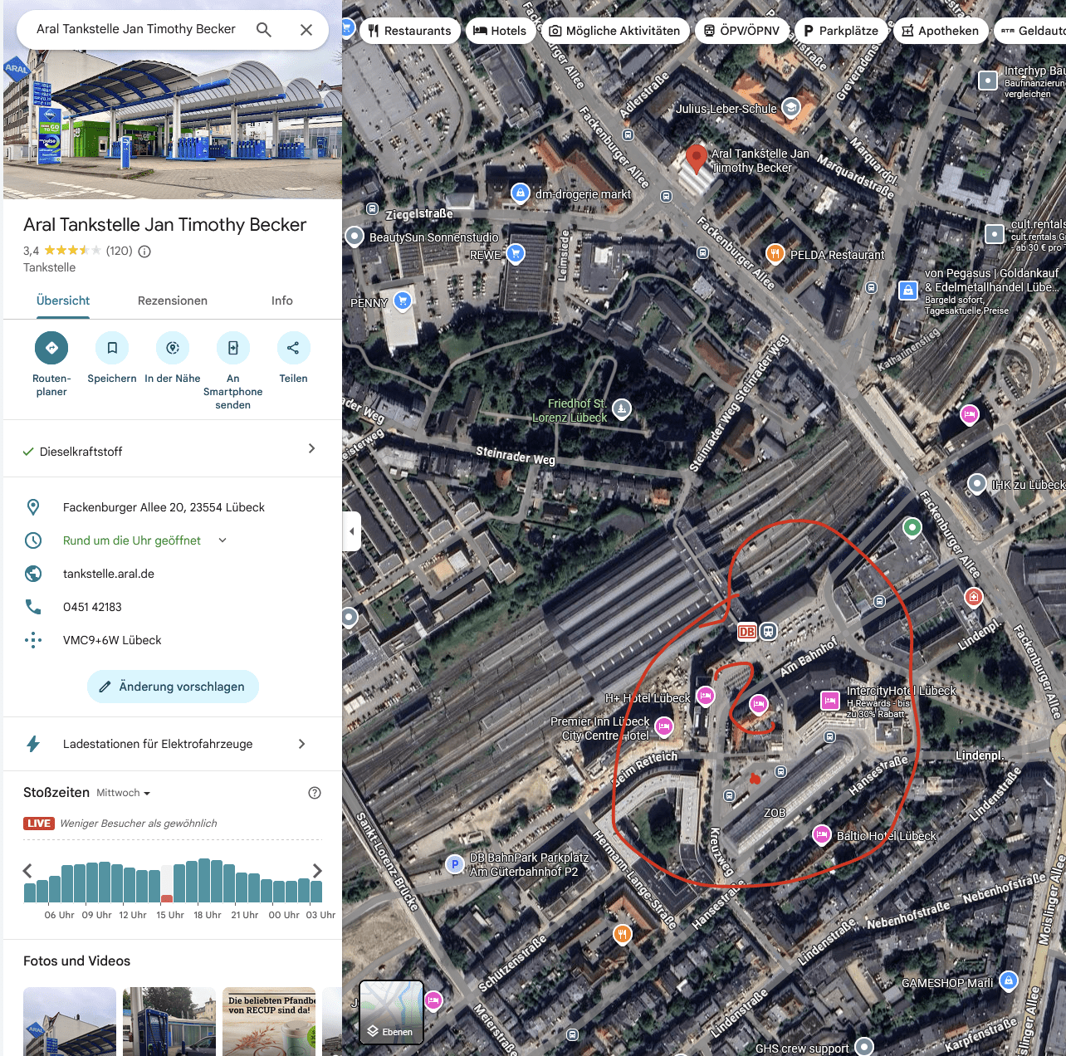
Task: Click the H+ Hotel Lübeck marker
Action: coord(706,697)
